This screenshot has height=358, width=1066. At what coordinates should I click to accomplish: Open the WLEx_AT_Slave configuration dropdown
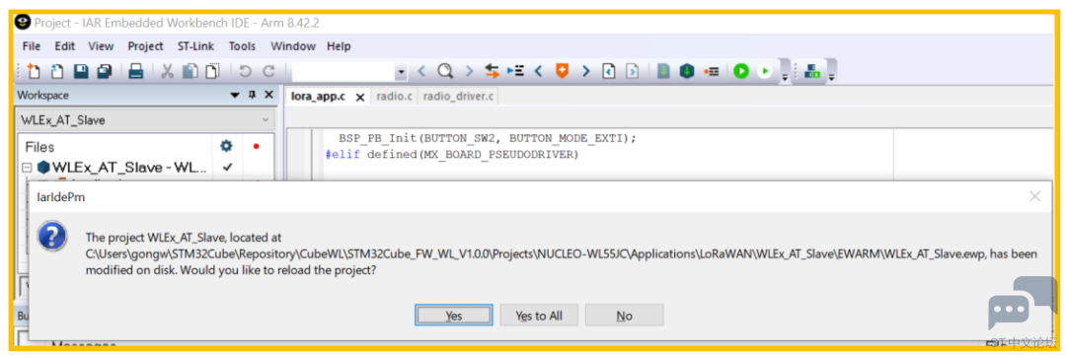coord(266,120)
